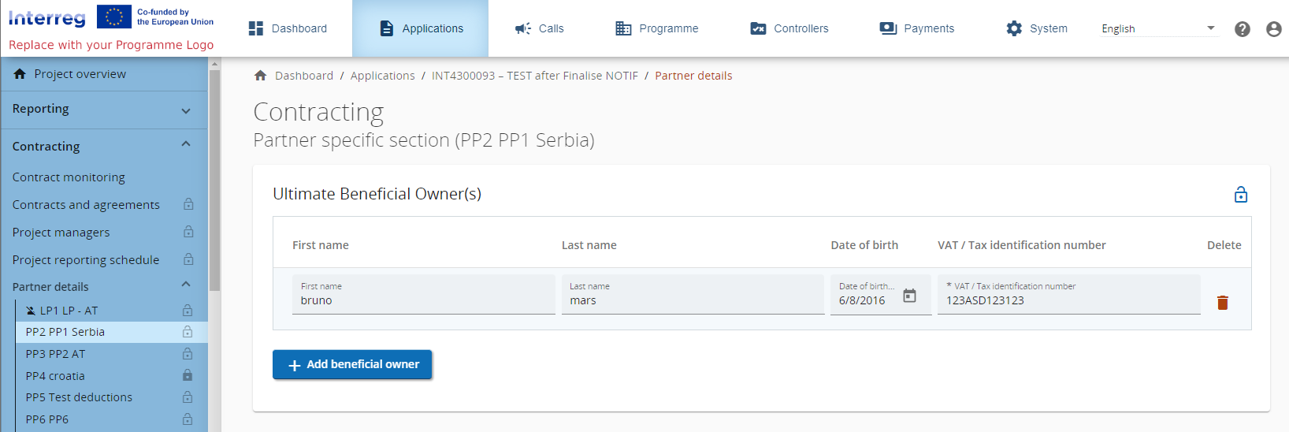Screen dimensions: 1289x432
Task: Collapse the Partner details tree
Action: (186, 285)
